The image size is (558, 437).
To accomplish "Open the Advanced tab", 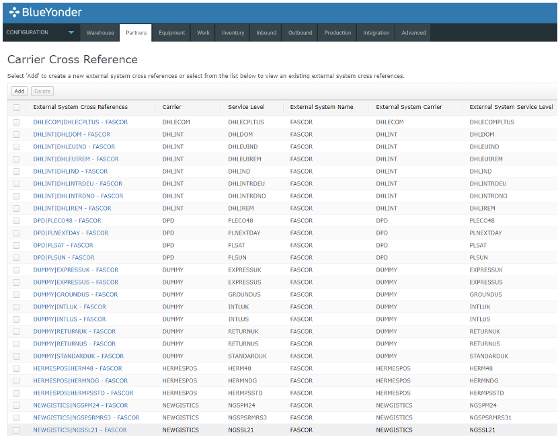I will [x=413, y=33].
